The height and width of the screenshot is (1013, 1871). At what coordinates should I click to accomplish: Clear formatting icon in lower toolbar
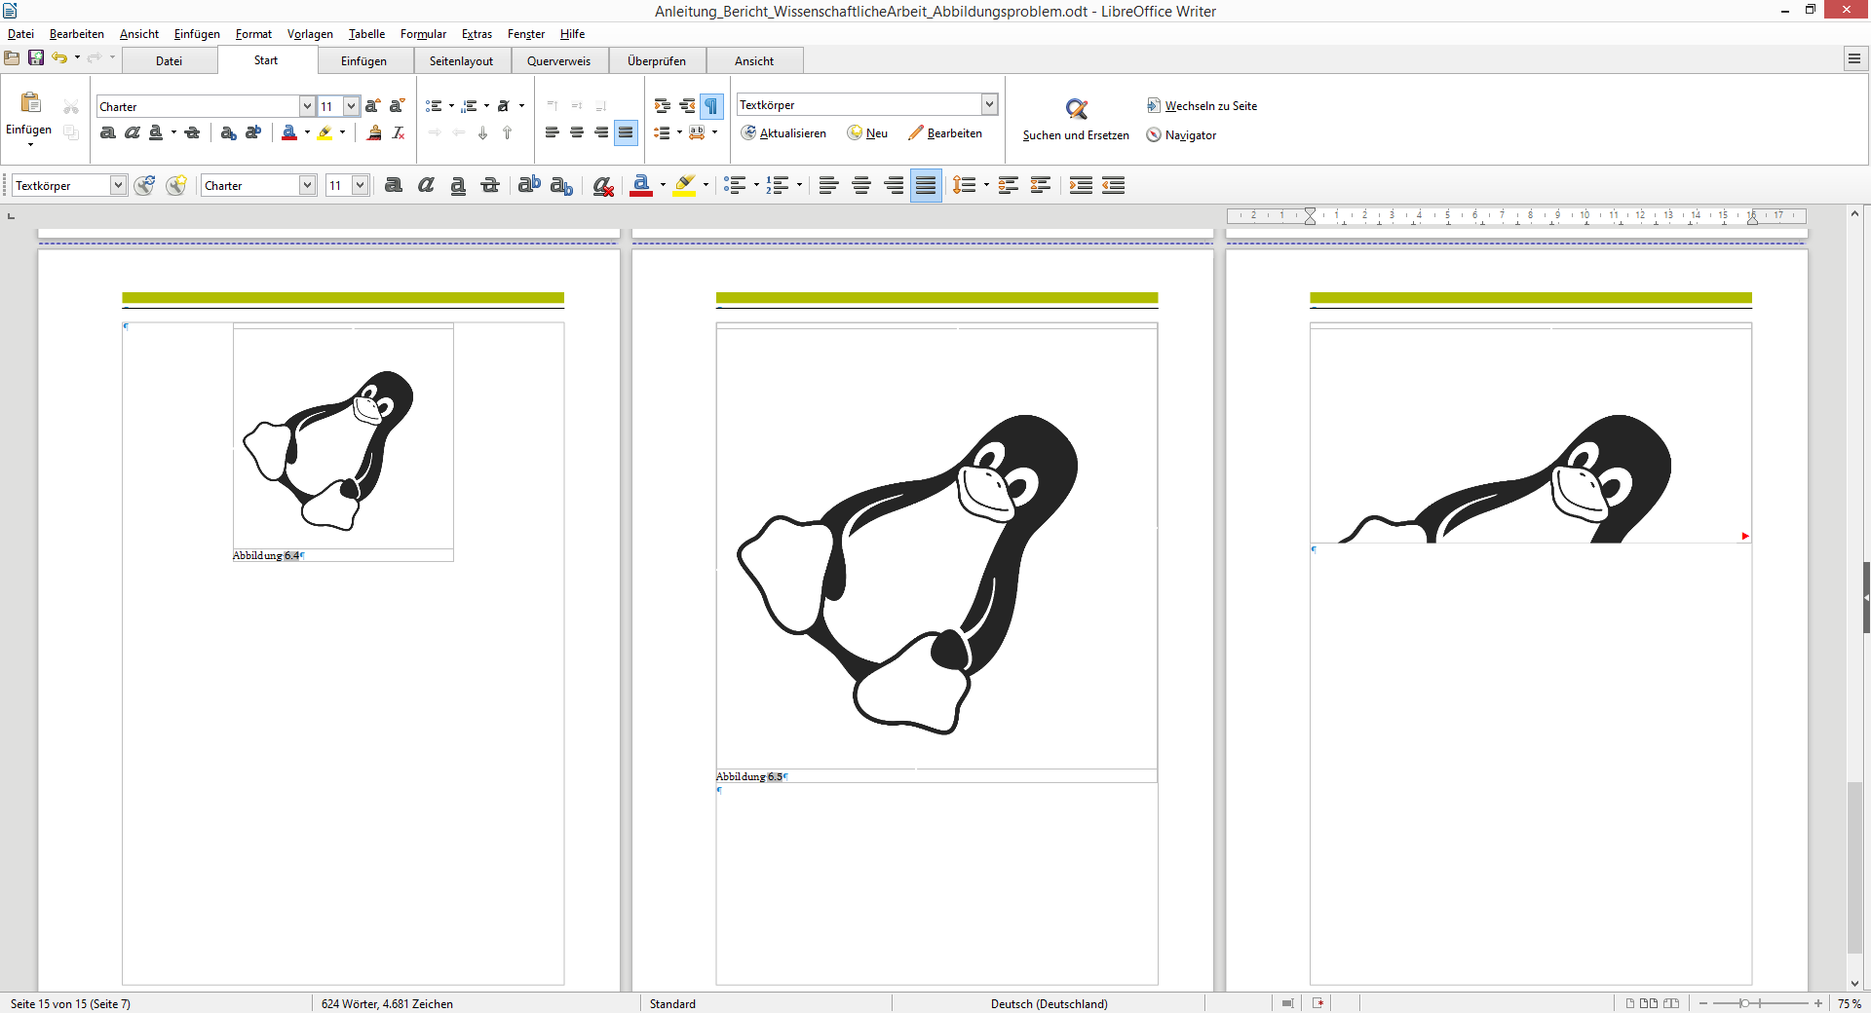[x=603, y=185]
